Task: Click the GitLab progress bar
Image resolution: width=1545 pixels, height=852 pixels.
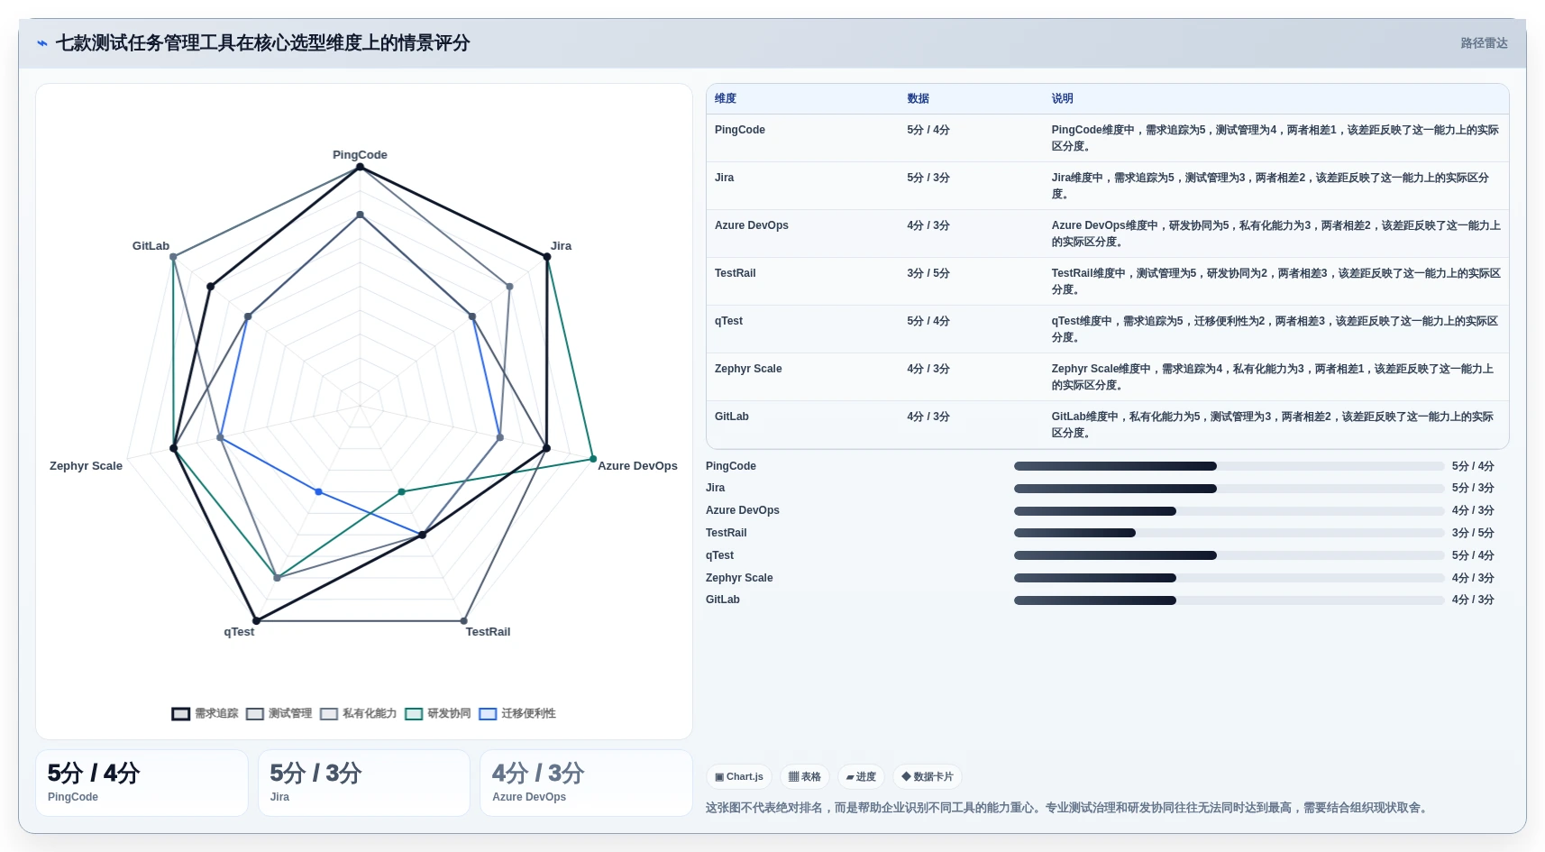Action: pos(1229,600)
